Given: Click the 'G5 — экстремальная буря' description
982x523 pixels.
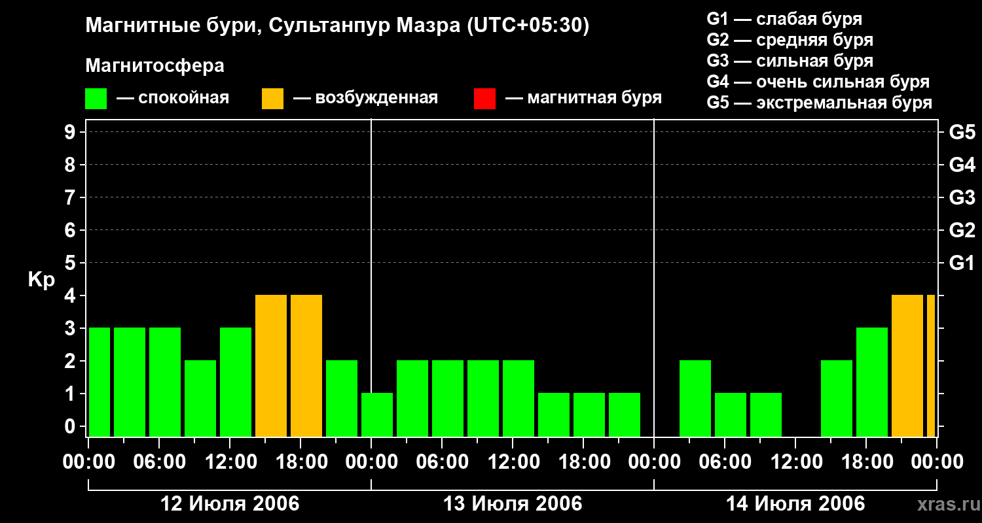Looking at the screenshot, I should click(x=820, y=103).
